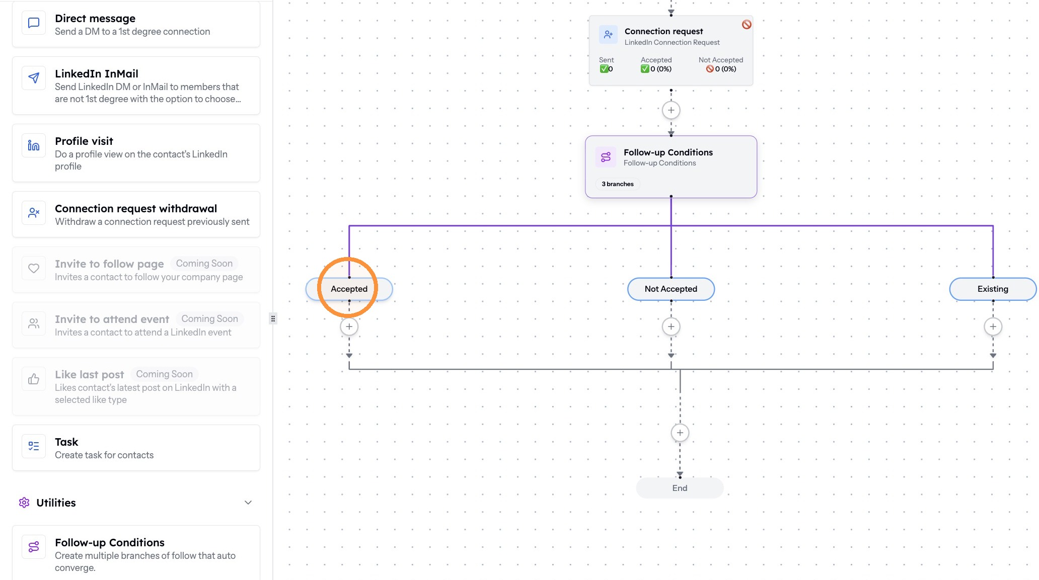Click the Utilities section heading
The width and height of the screenshot is (1039, 580).
point(56,503)
